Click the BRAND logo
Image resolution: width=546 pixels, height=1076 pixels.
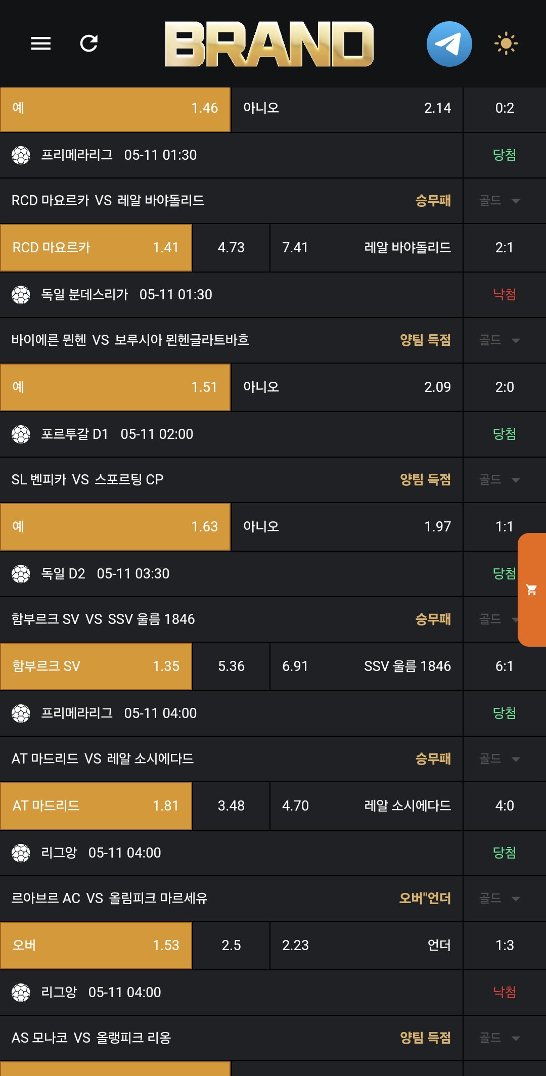(x=269, y=43)
